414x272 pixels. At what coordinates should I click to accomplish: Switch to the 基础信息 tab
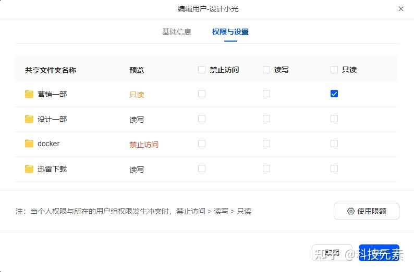click(x=177, y=32)
